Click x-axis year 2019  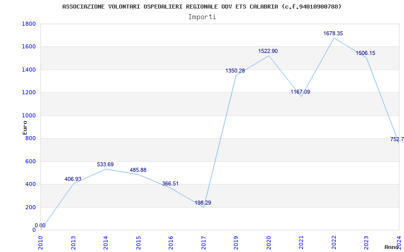click(236, 242)
